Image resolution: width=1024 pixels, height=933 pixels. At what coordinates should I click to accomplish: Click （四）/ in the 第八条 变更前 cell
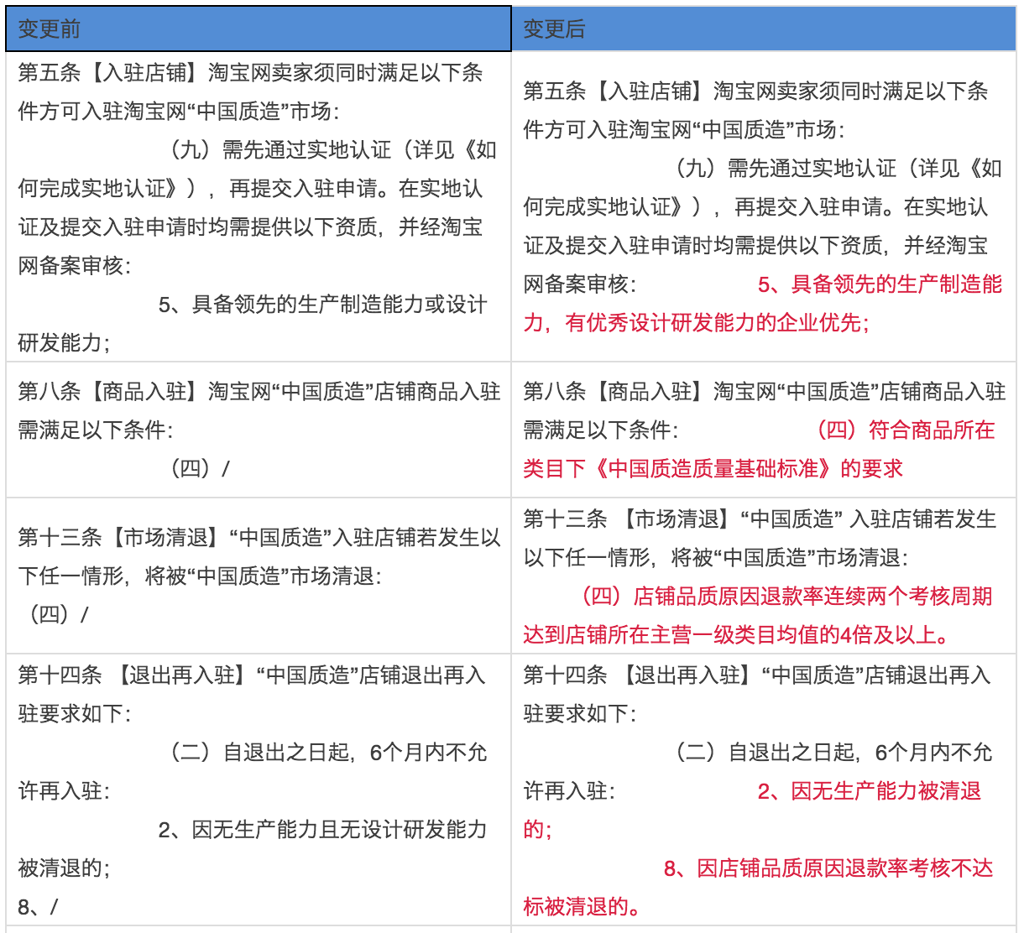[200, 468]
